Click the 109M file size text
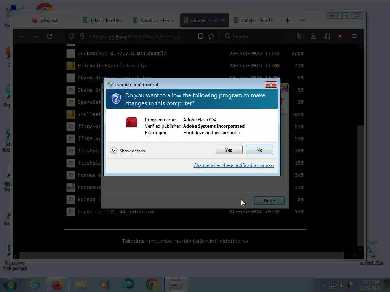Screen dimensions: 390x292 [x=297, y=114]
